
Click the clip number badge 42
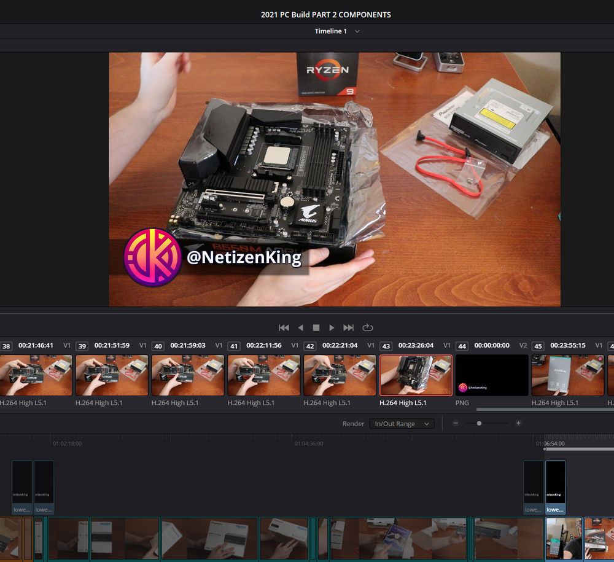(309, 346)
